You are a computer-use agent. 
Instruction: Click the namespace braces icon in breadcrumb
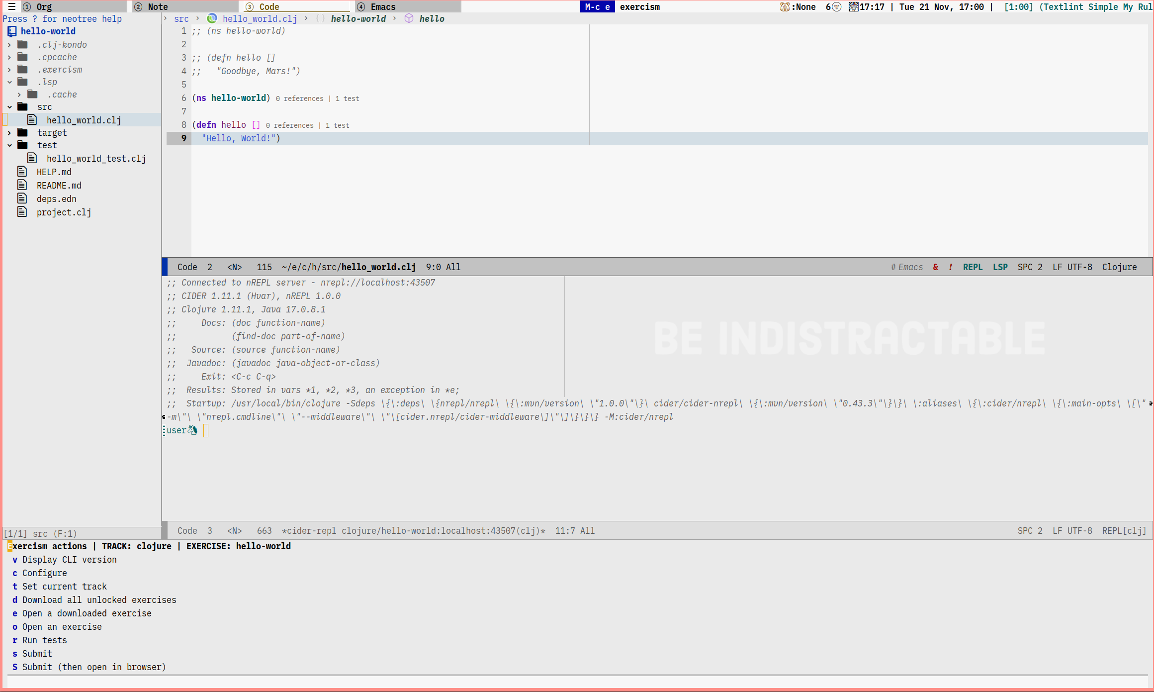coord(321,18)
